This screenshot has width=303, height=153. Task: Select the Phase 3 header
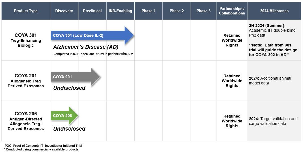point(203,11)
